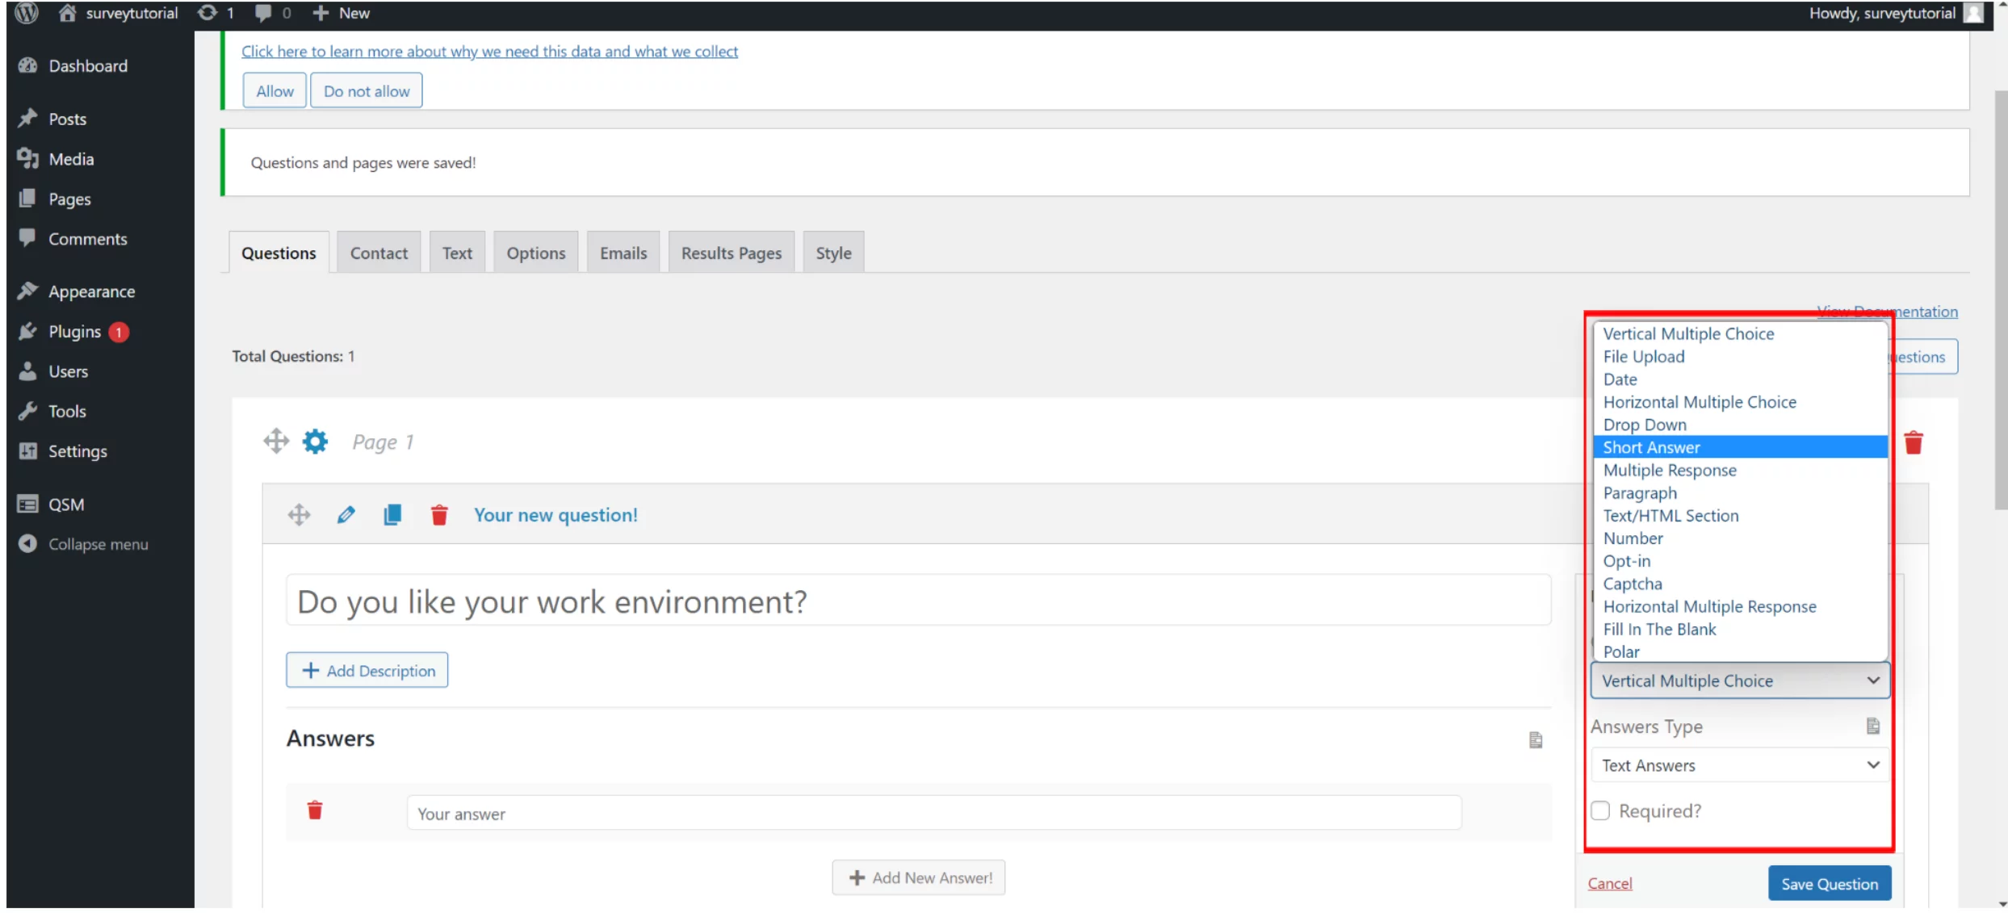Choose Horizontal Multiple Choice option
Screen dimensions: 2008x913
(1740, 402)
